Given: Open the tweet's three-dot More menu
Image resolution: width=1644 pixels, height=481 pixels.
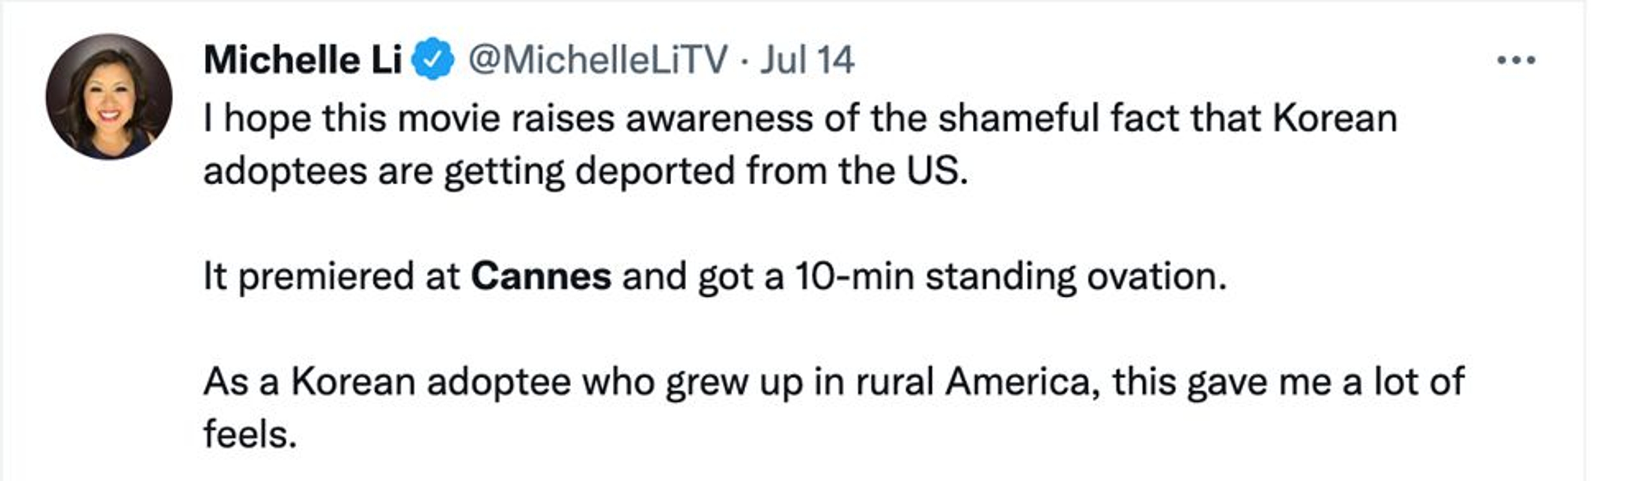Looking at the screenshot, I should (x=1516, y=61).
